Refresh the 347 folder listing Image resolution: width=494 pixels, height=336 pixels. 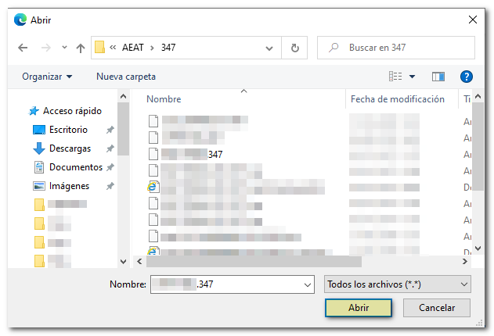294,48
